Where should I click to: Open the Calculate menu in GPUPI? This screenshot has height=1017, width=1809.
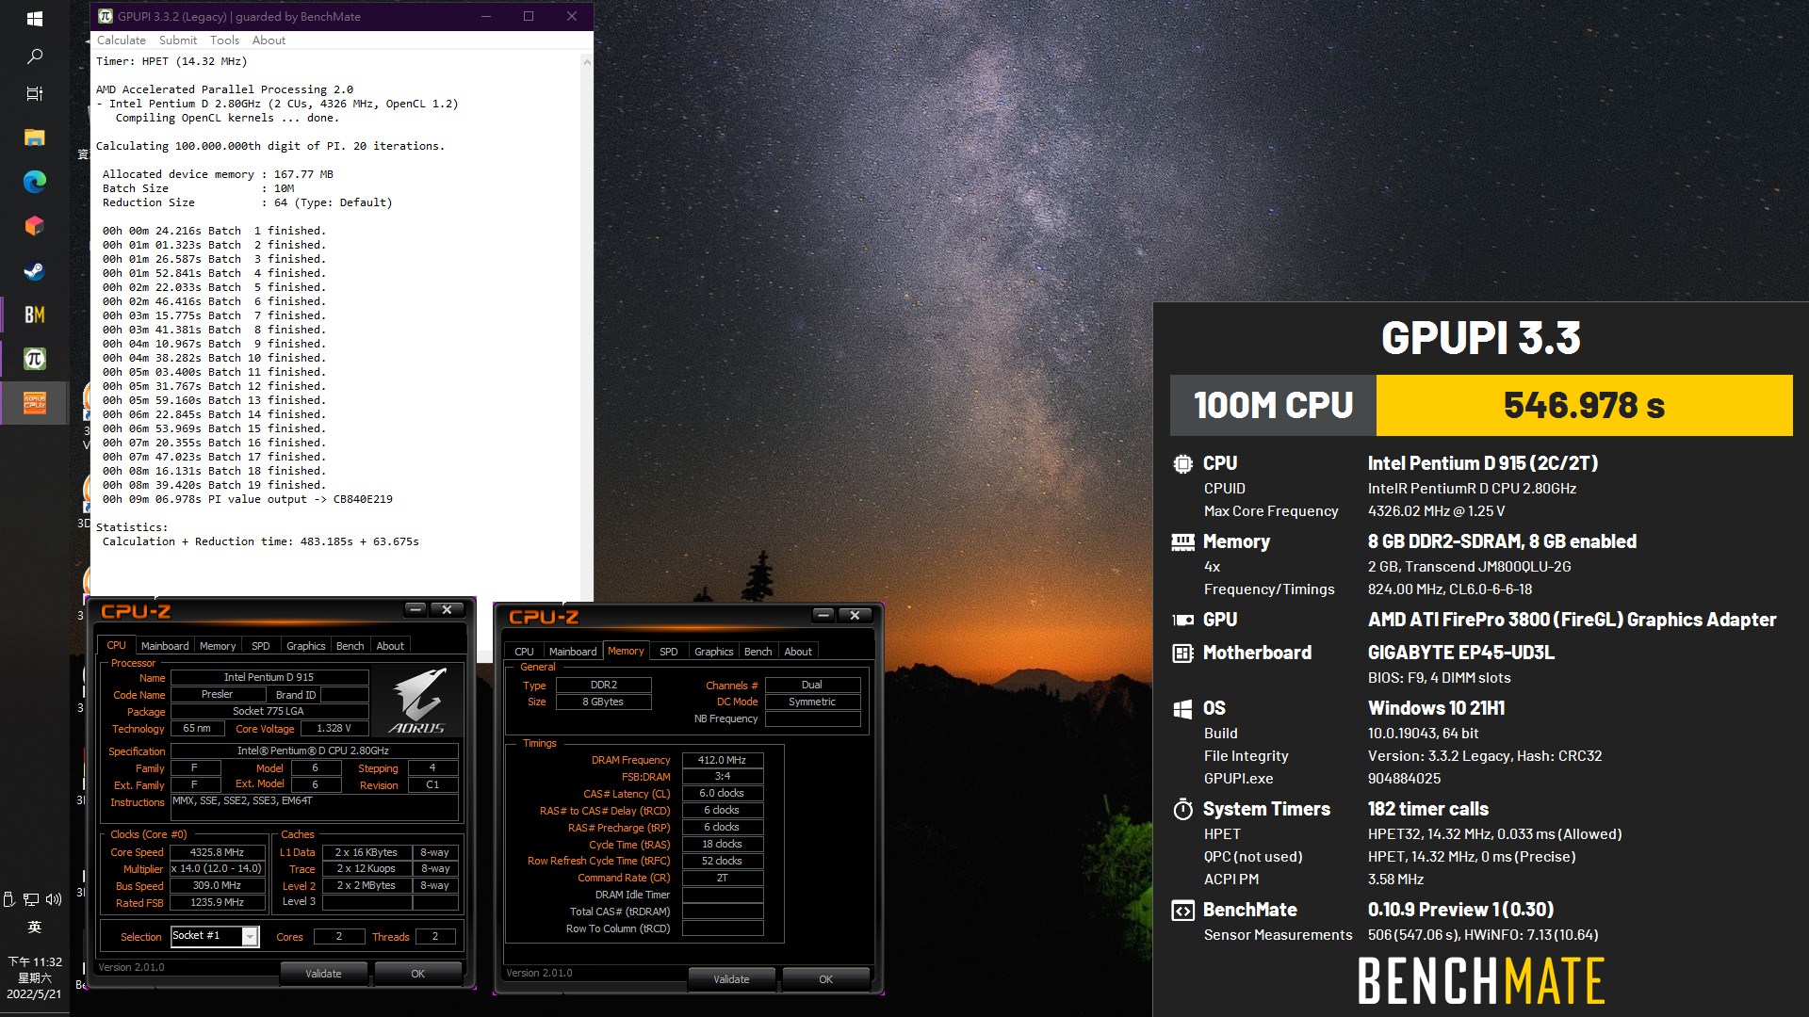click(x=122, y=40)
